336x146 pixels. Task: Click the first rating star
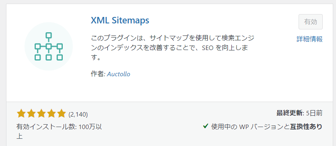pyautogui.click(x=21, y=114)
